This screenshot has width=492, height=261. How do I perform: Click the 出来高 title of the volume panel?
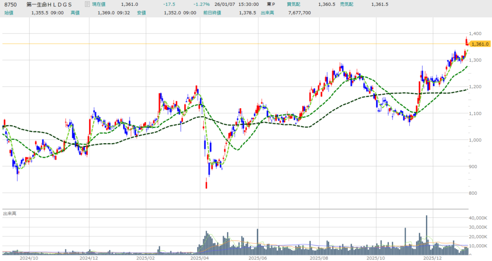click(10, 213)
